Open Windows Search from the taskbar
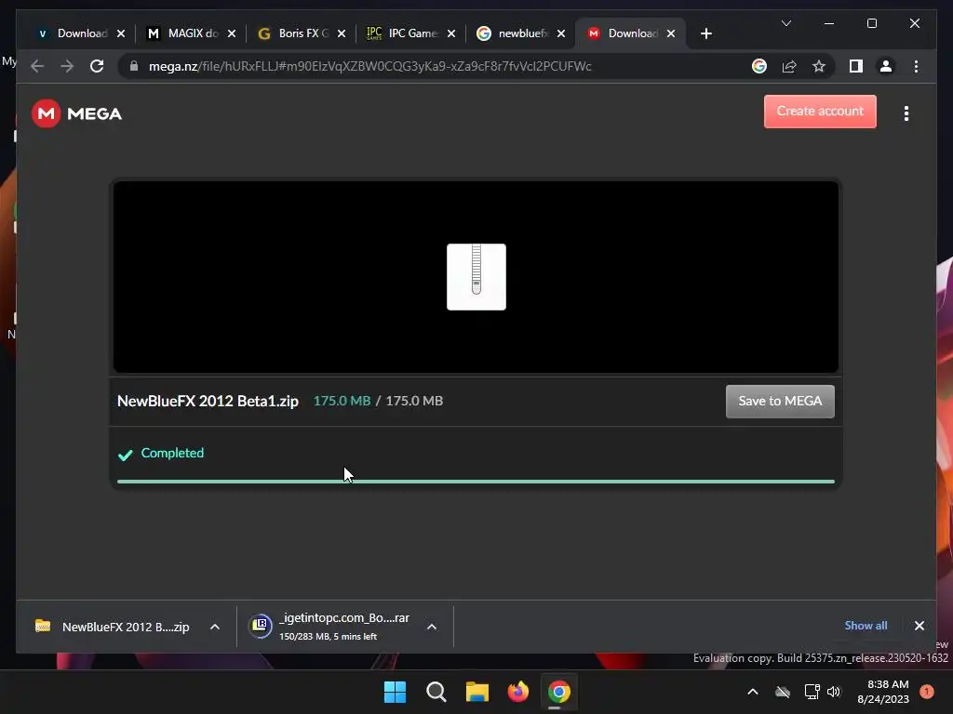The width and height of the screenshot is (953, 714). click(436, 692)
